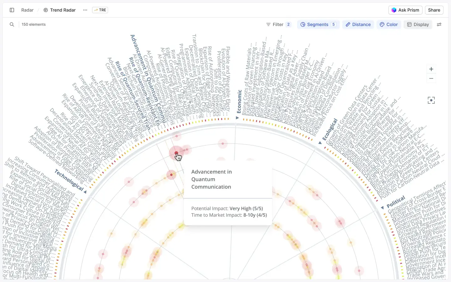This screenshot has width=451, height=282.
Task: Open the view settings sliders icon
Action: (439, 24)
